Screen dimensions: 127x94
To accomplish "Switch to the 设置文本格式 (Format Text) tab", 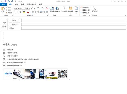I will pos(31,4).
